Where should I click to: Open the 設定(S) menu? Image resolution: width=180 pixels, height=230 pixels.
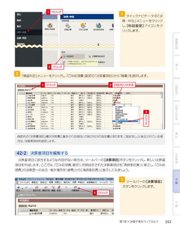[x=43, y=182]
